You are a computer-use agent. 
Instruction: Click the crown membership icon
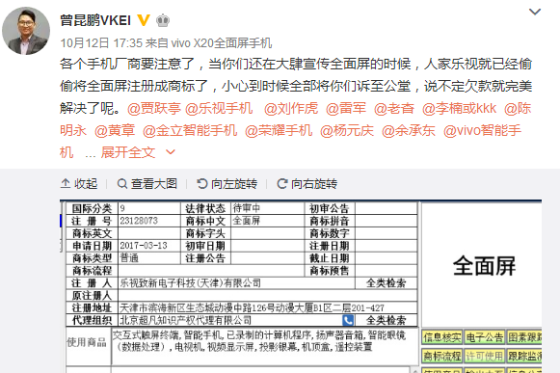coord(163,20)
